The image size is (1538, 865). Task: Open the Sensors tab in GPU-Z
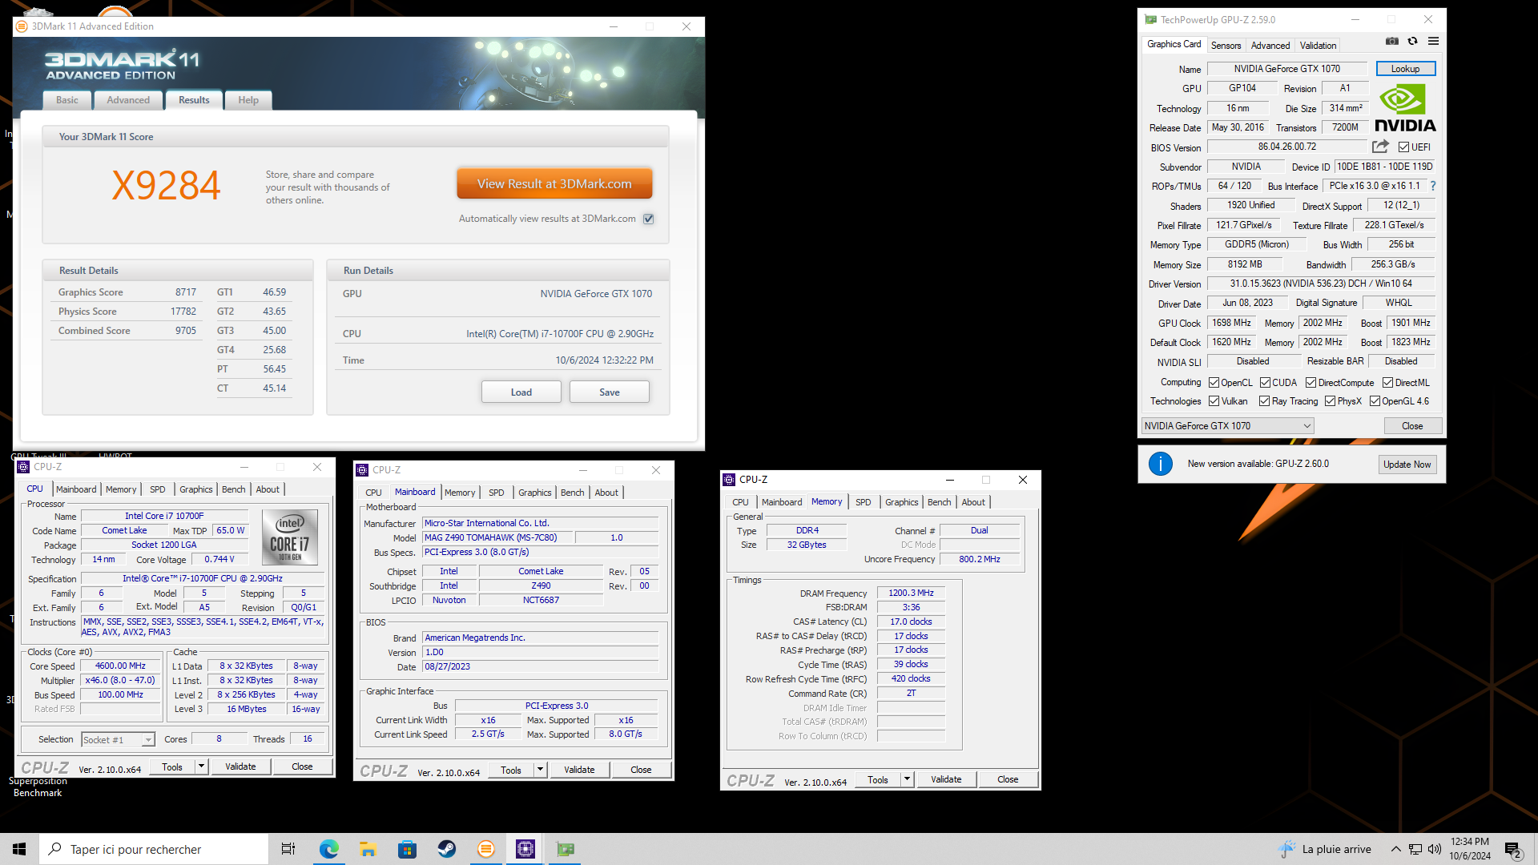click(1226, 46)
